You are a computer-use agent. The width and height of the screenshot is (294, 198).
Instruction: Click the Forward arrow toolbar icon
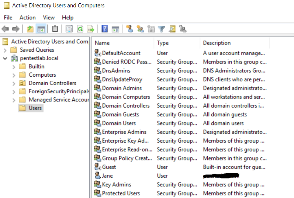click(x=16, y=29)
